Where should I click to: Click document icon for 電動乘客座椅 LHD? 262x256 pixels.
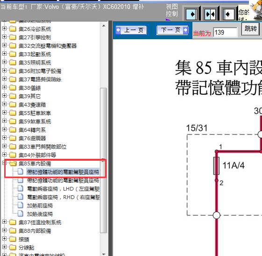[x=21, y=188]
